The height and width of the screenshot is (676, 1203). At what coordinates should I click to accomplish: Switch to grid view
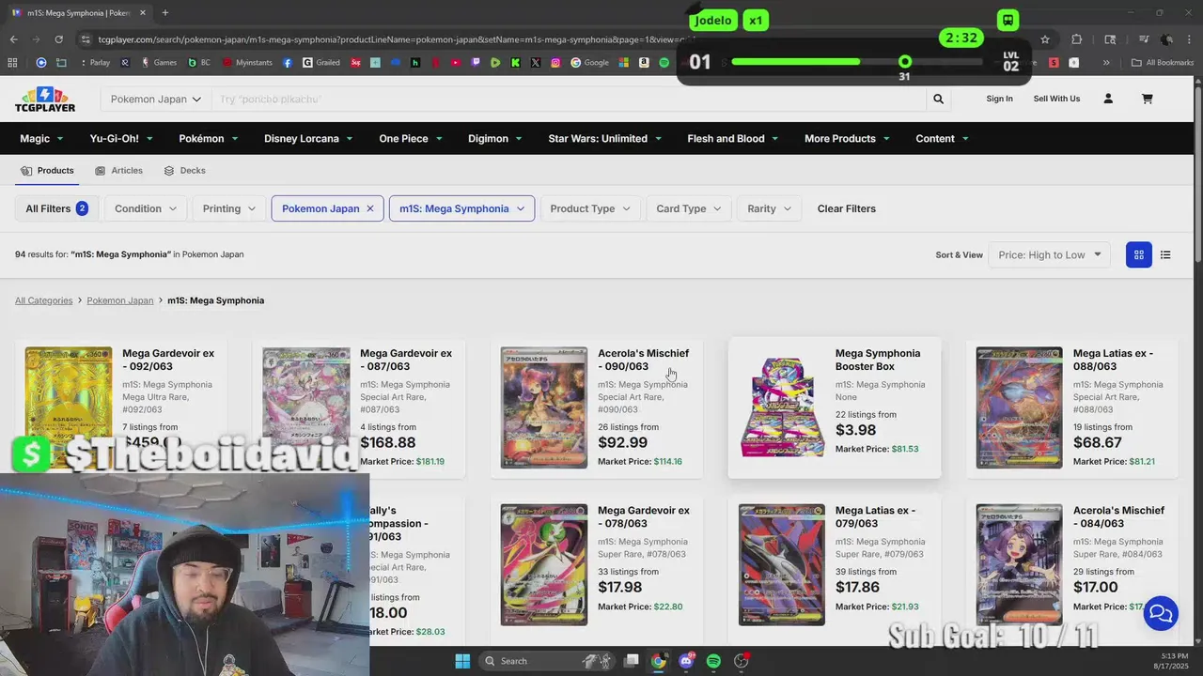[1138, 254]
